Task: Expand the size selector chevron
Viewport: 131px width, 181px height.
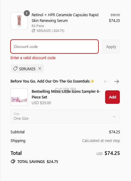Action: [x=114, y=116]
